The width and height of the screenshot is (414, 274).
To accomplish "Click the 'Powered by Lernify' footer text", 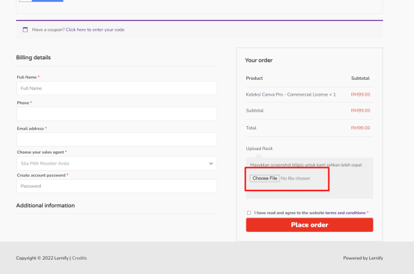I will click(363, 258).
